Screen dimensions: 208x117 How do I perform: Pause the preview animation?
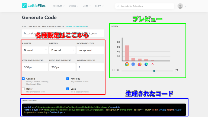pos(113,70)
